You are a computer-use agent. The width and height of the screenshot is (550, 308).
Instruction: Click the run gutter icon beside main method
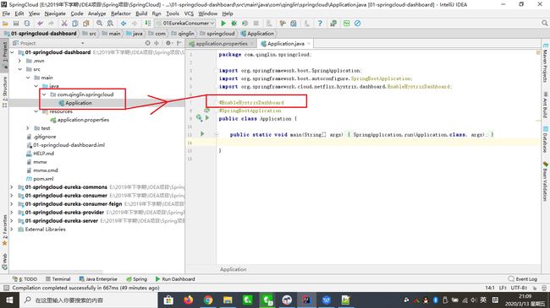click(202, 133)
